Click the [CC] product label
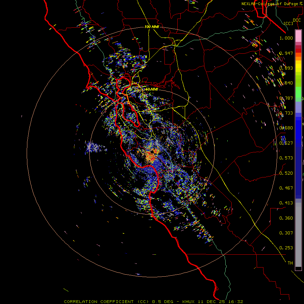 coord(288,23)
